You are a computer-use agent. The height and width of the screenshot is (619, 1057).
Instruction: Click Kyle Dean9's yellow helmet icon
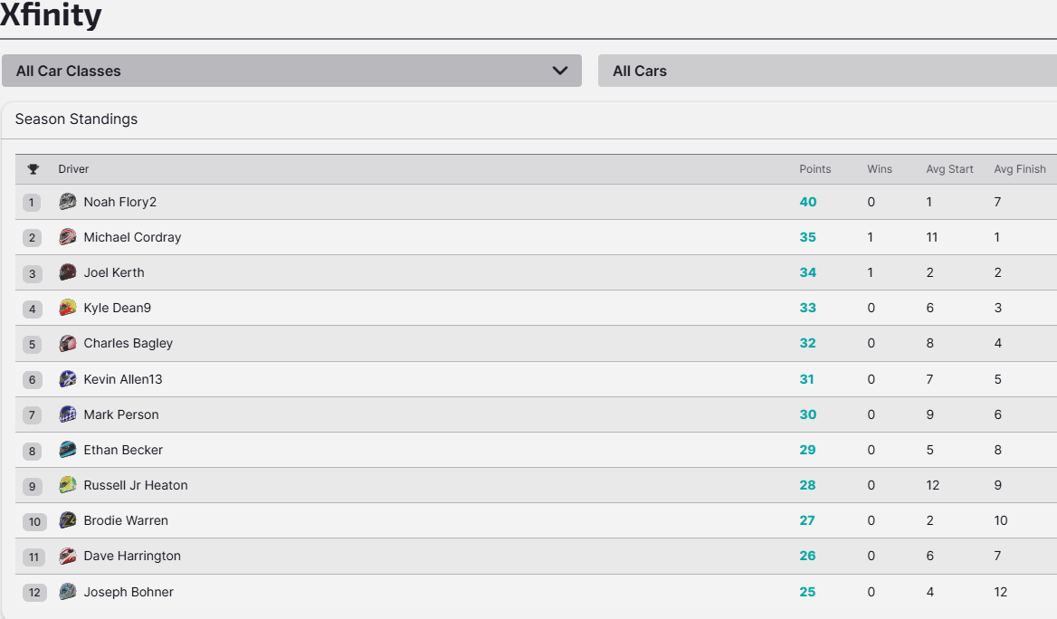point(68,308)
